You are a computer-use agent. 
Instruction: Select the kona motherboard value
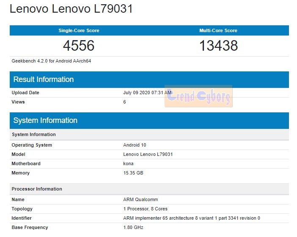pyautogui.click(x=128, y=163)
